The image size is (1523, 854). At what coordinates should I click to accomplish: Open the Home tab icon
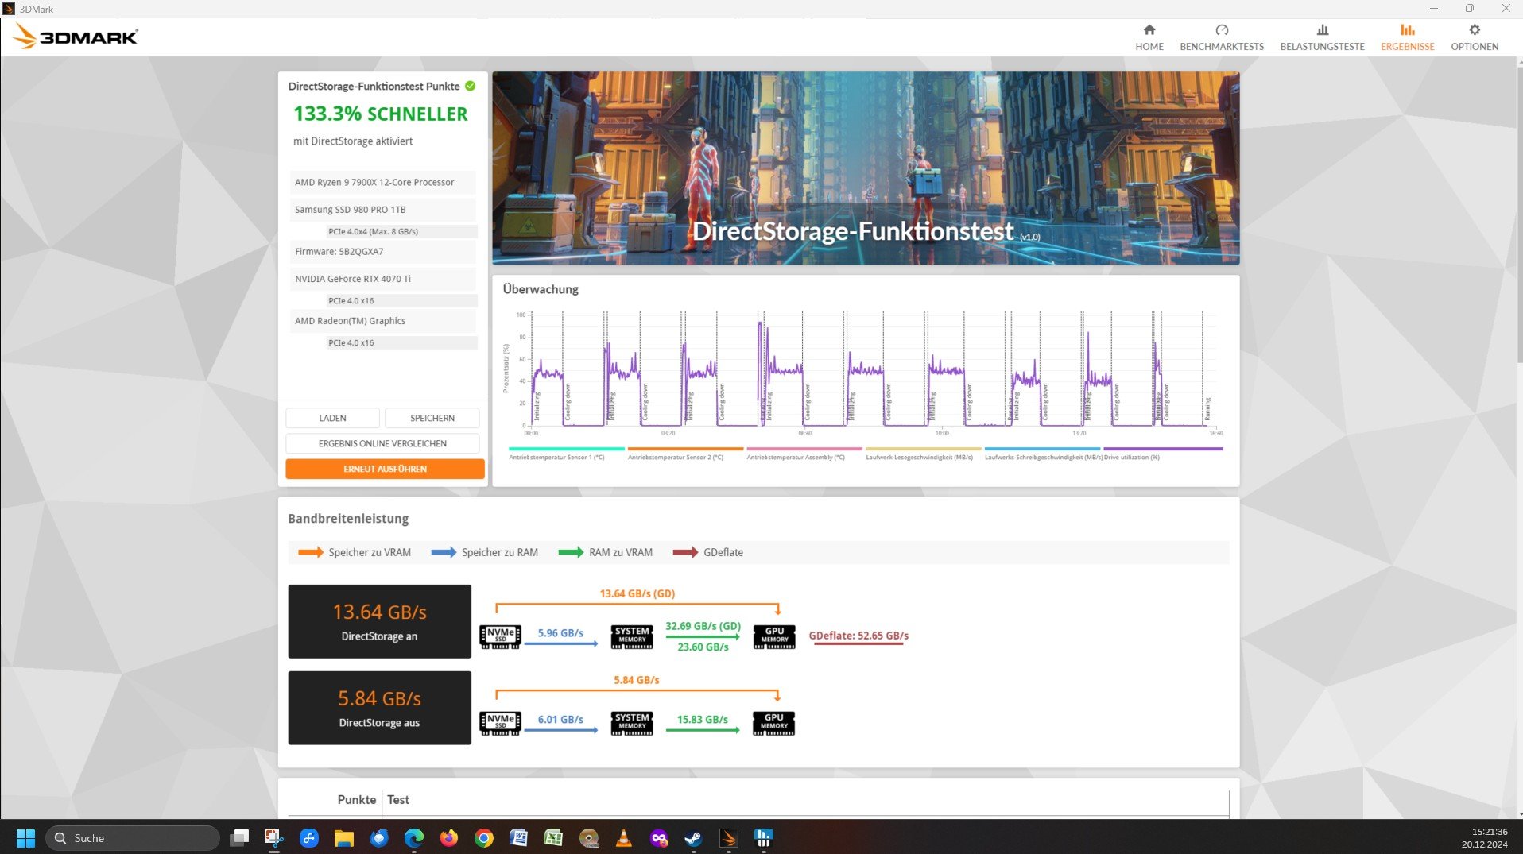pos(1149,30)
